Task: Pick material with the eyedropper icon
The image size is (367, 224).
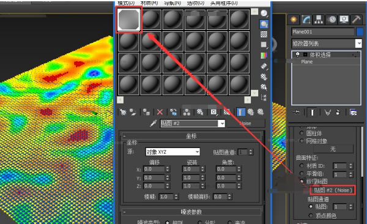Action: pos(153,123)
